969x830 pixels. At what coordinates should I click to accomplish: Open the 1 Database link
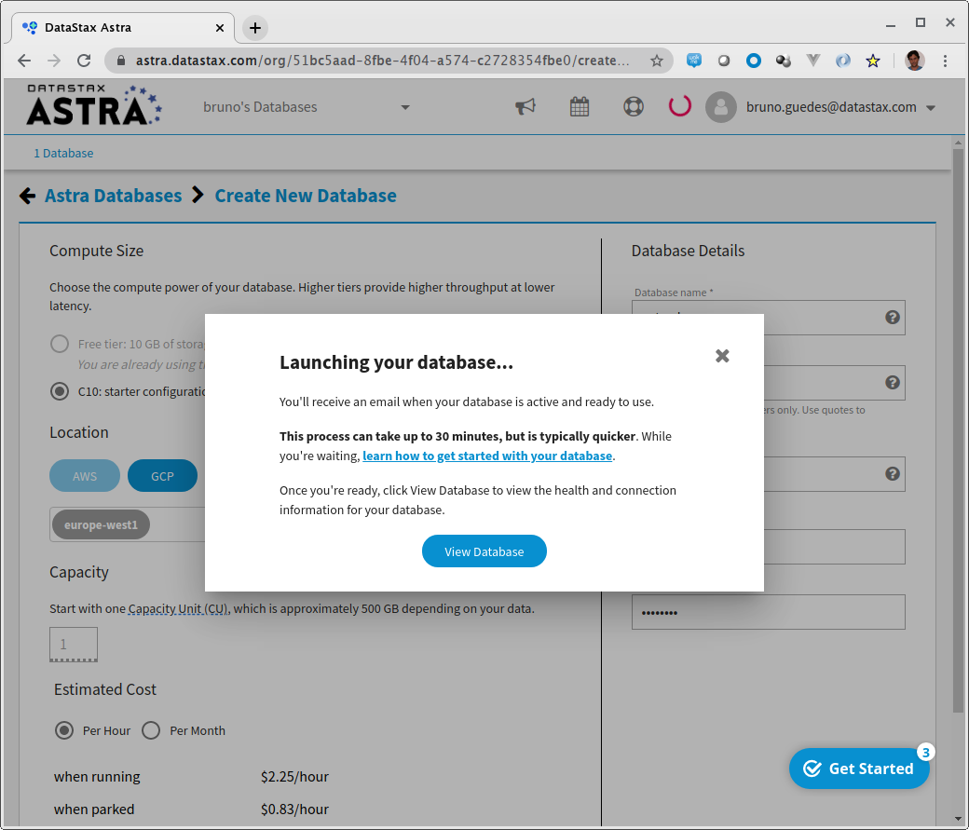63,154
